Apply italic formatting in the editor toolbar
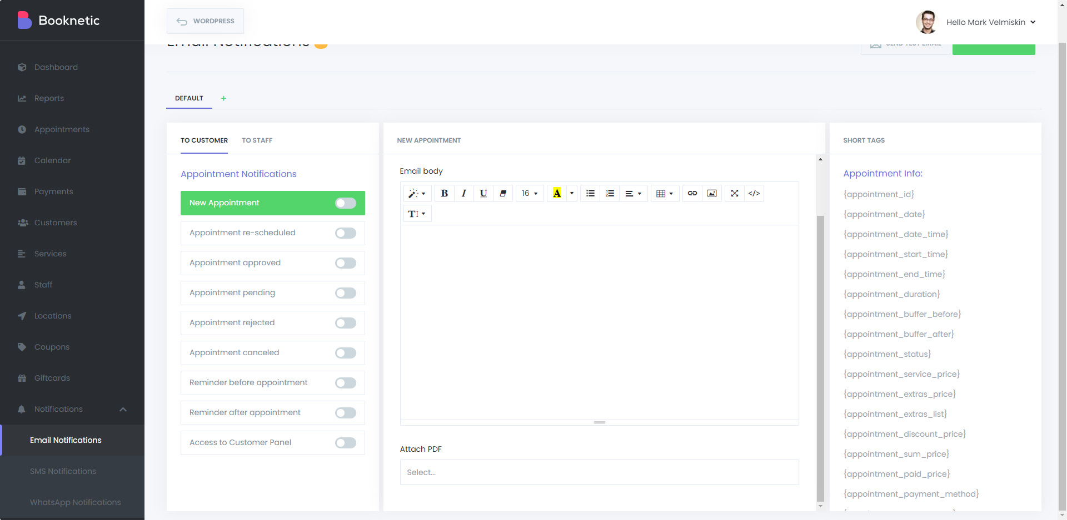The width and height of the screenshot is (1067, 520). point(463,193)
